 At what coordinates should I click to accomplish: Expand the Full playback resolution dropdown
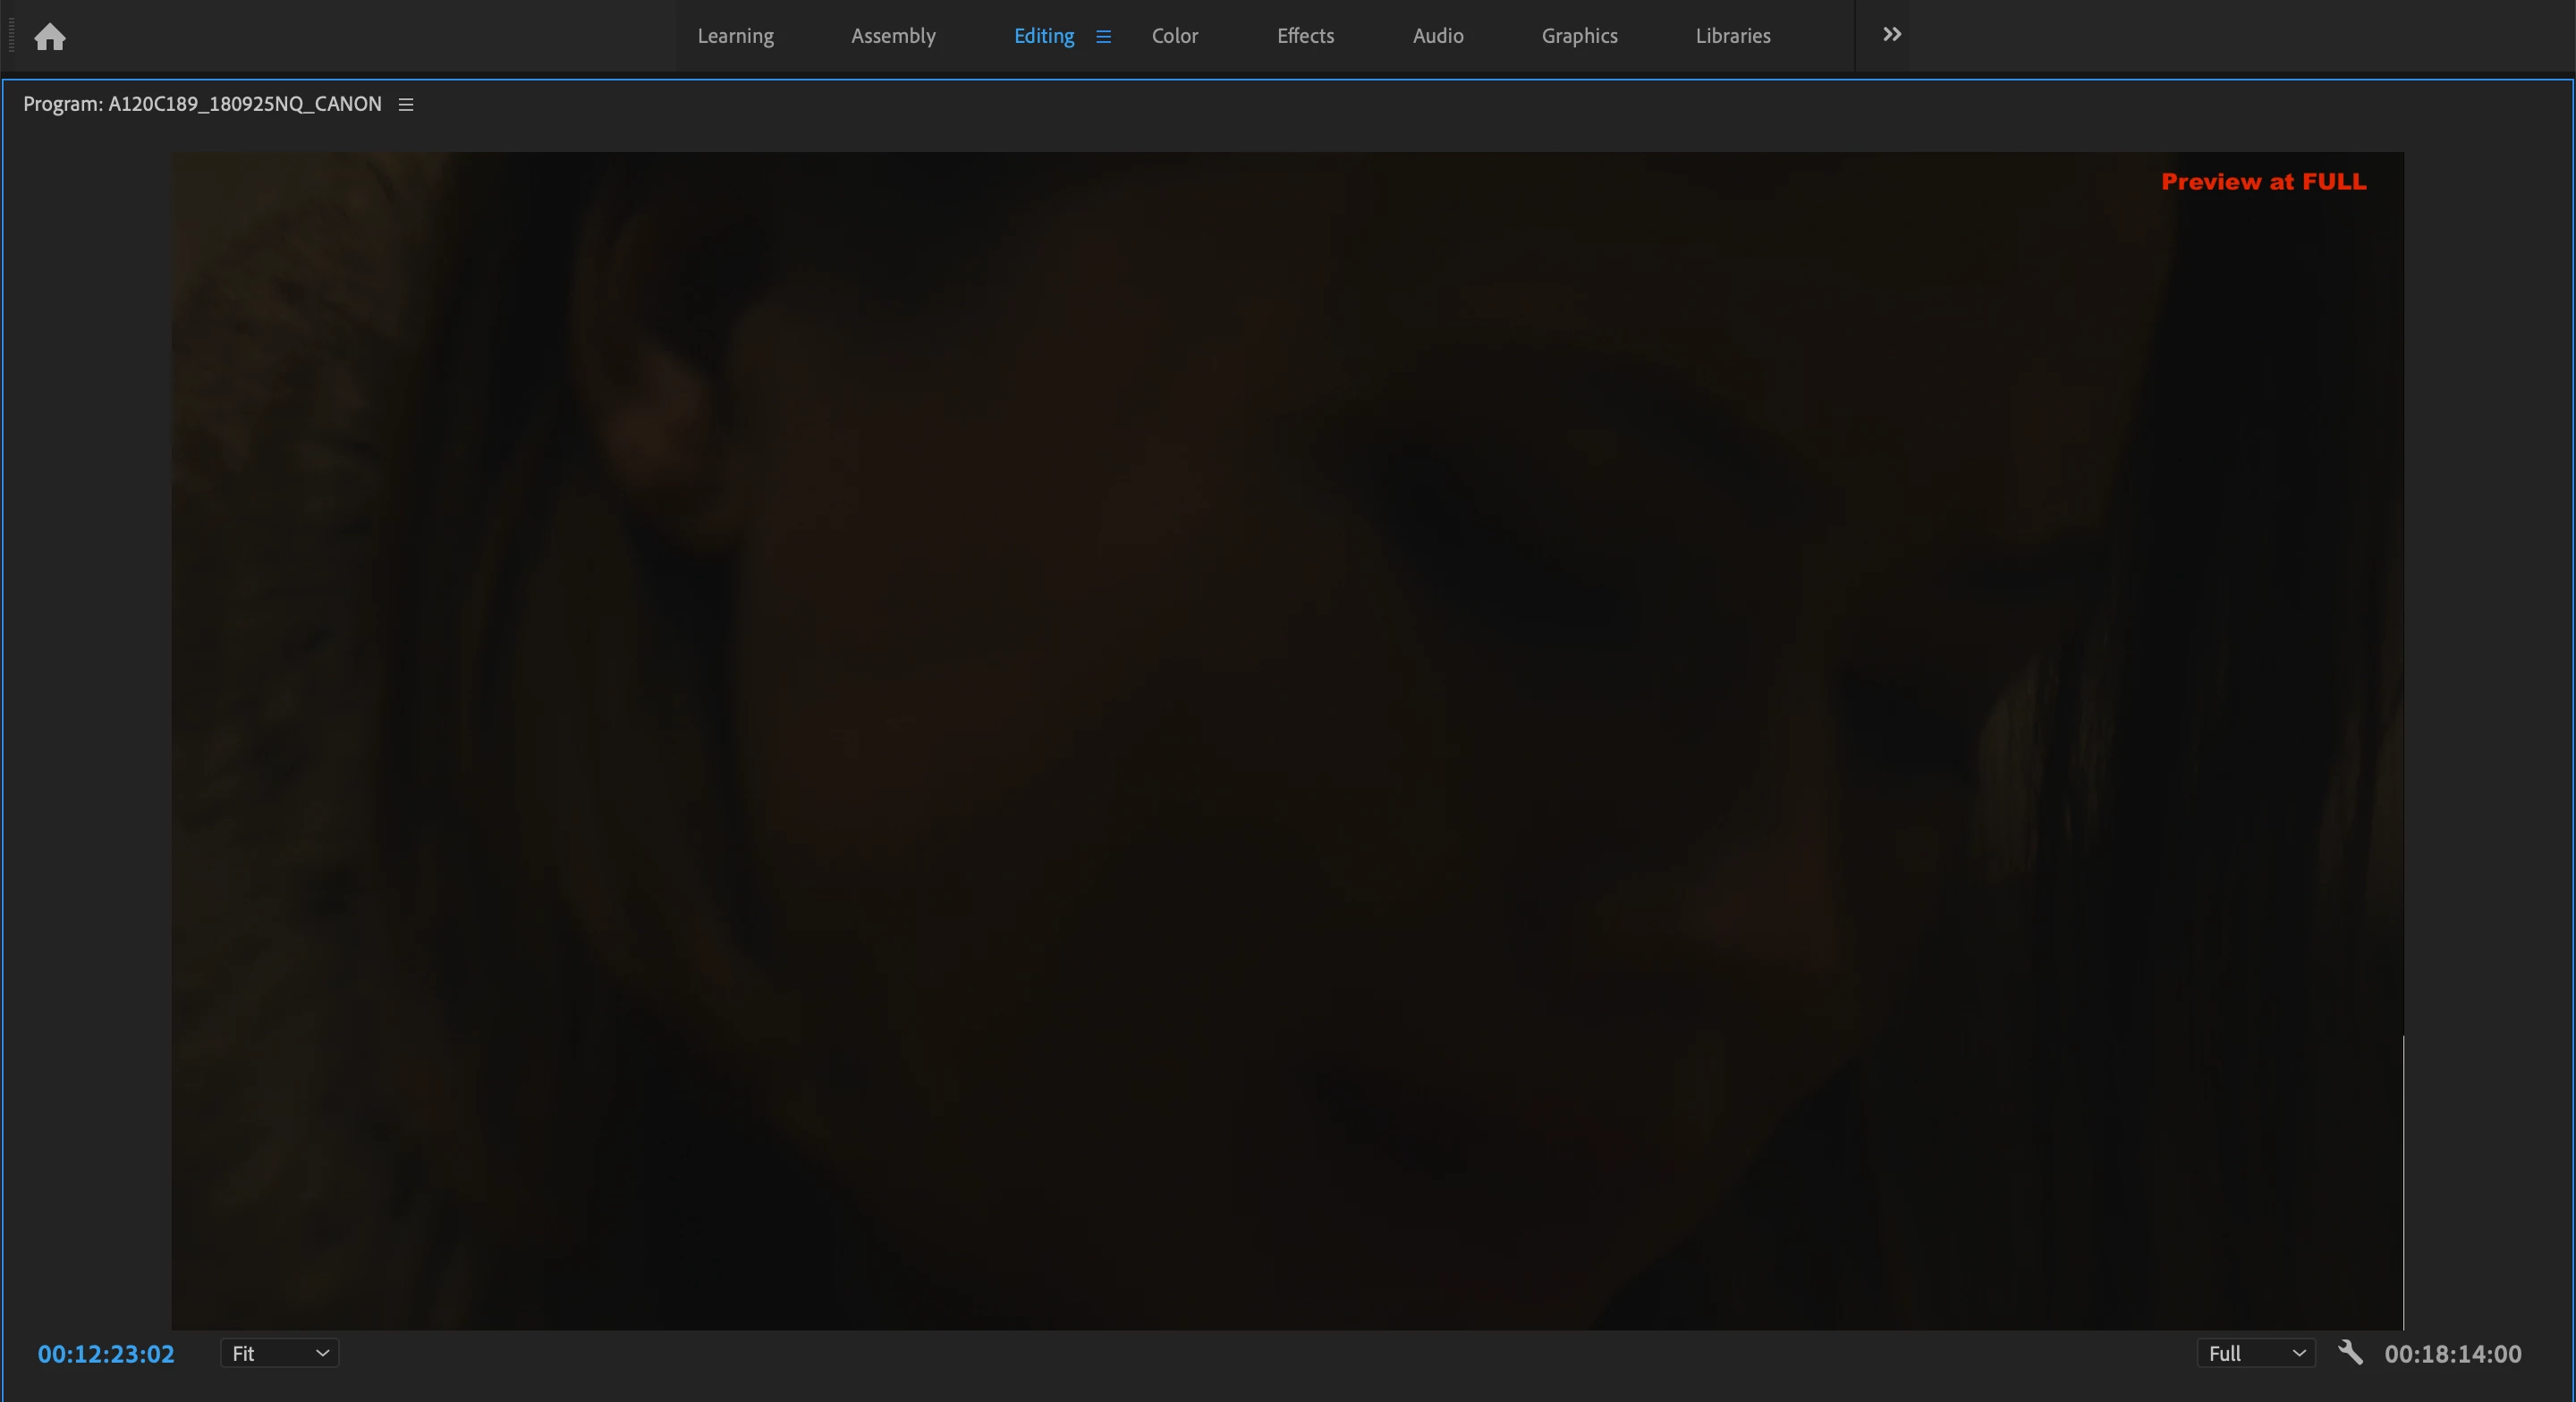pos(2255,1353)
